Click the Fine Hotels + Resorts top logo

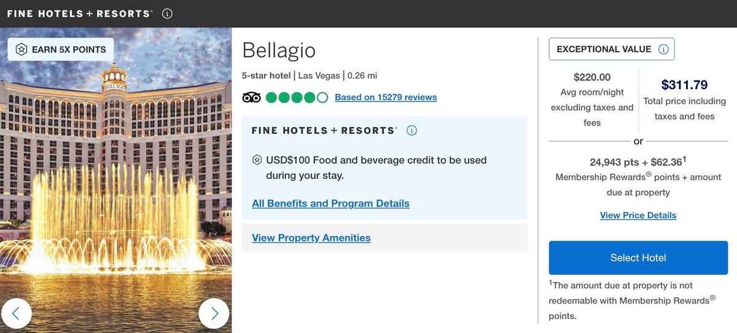pos(79,14)
